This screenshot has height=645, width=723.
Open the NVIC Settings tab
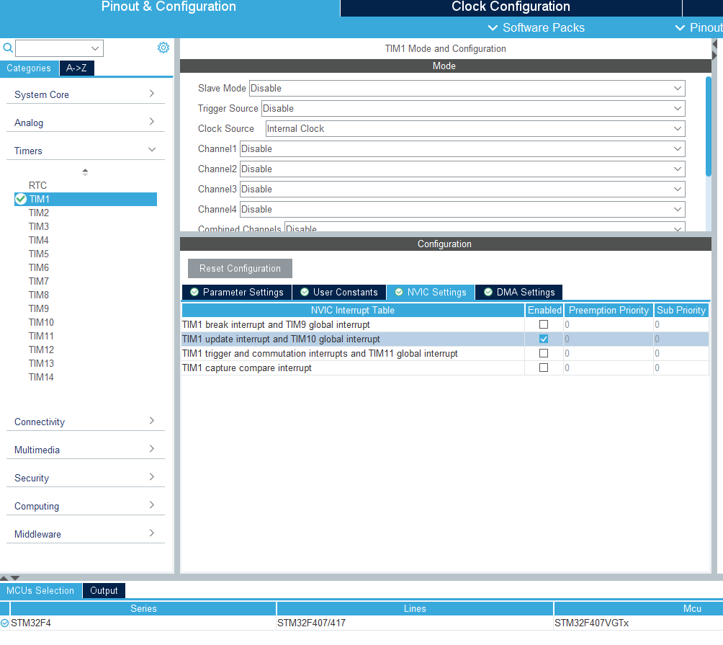[431, 292]
